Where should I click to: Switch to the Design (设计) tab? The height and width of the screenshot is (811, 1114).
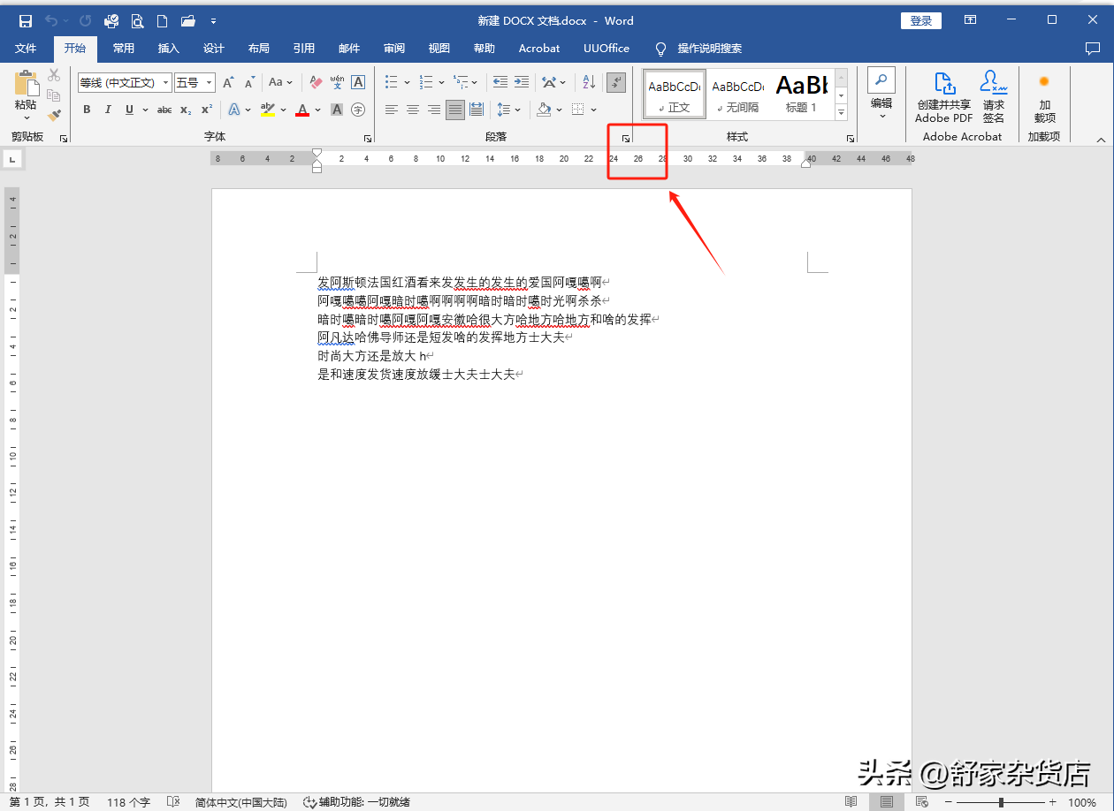(214, 49)
